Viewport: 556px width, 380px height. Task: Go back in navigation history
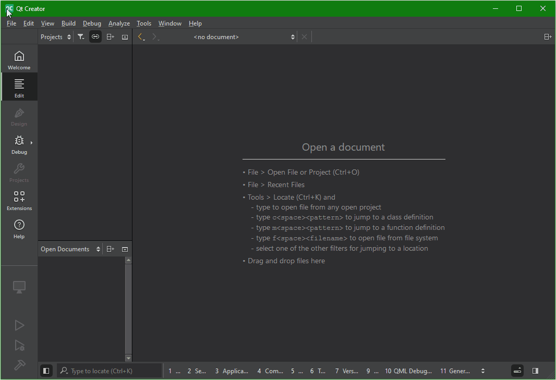(x=141, y=37)
